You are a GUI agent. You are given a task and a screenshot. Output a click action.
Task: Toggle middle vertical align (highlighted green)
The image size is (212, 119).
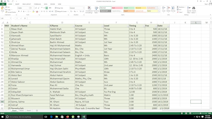47,8
